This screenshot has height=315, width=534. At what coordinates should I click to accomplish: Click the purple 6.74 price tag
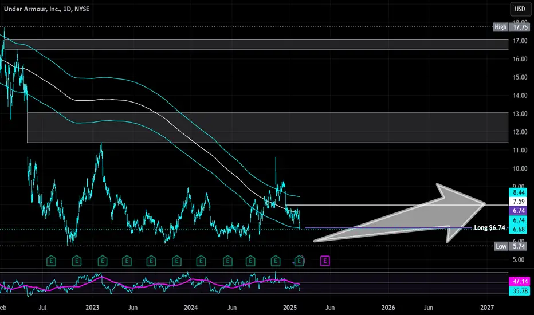point(519,211)
